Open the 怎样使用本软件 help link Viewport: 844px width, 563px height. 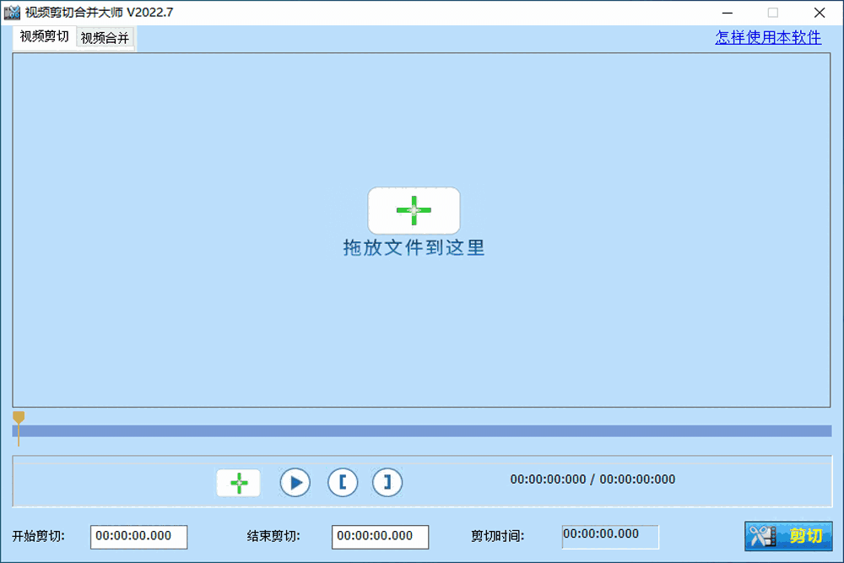pyautogui.click(x=766, y=37)
